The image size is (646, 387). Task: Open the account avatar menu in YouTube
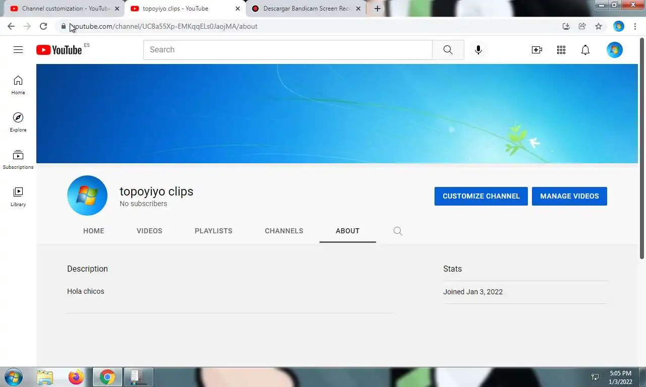(x=615, y=50)
